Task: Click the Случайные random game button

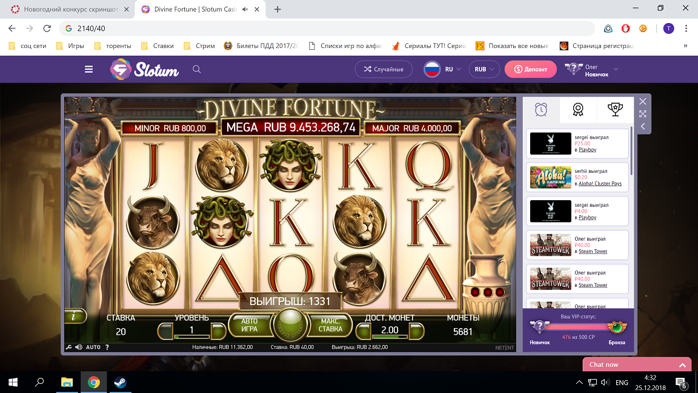Action: (x=384, y=69)
